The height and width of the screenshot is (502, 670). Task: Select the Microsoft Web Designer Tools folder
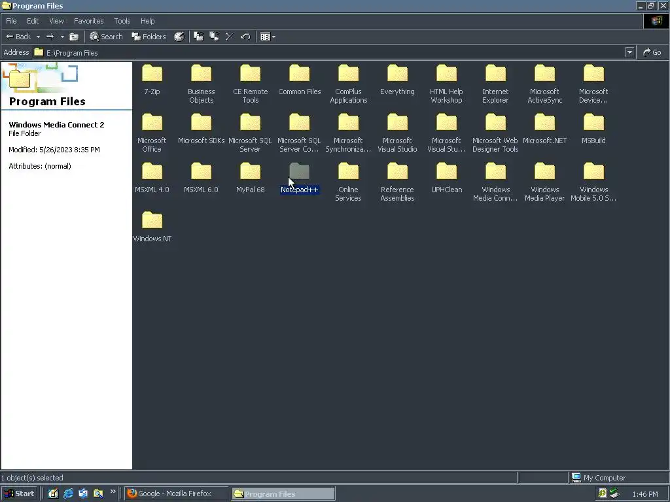coord(496,133)
